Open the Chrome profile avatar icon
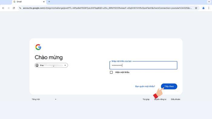Viewport: 212px width, 119px height. (203, 8)
